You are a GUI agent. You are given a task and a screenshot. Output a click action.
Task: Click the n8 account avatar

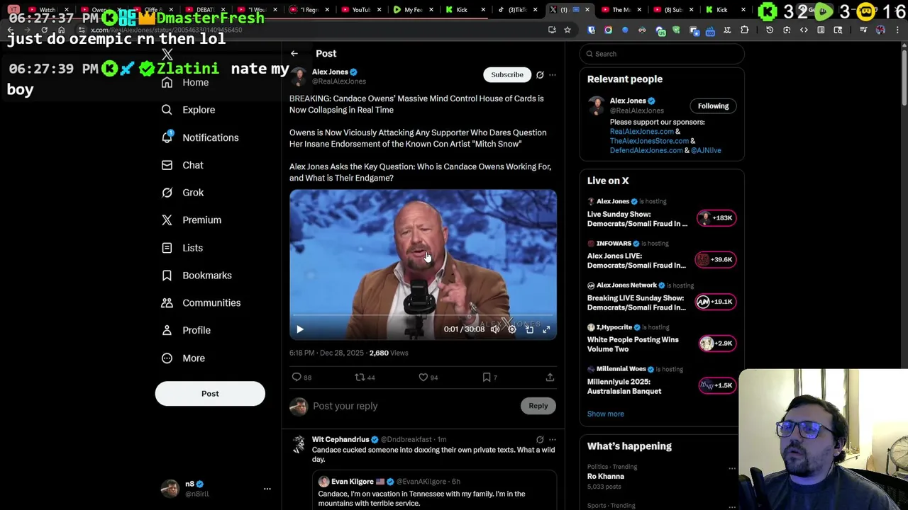(x=170, y=489)
